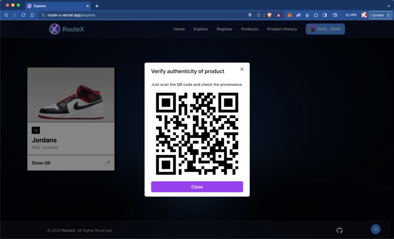Go to the Explore nav link

click(x=200, y=29)
